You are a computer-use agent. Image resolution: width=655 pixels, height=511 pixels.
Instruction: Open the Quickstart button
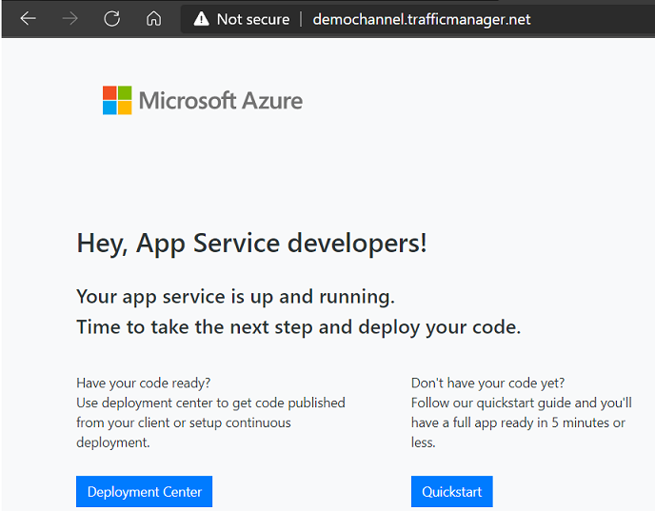(x=451, y=491)
